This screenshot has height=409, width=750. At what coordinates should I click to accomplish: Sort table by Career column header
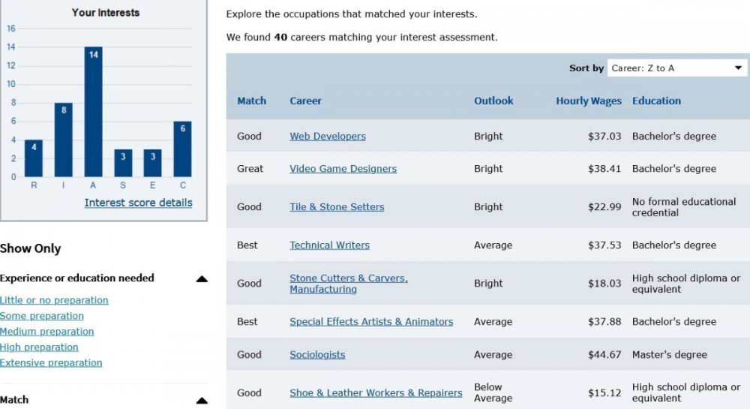pos(306,101)
